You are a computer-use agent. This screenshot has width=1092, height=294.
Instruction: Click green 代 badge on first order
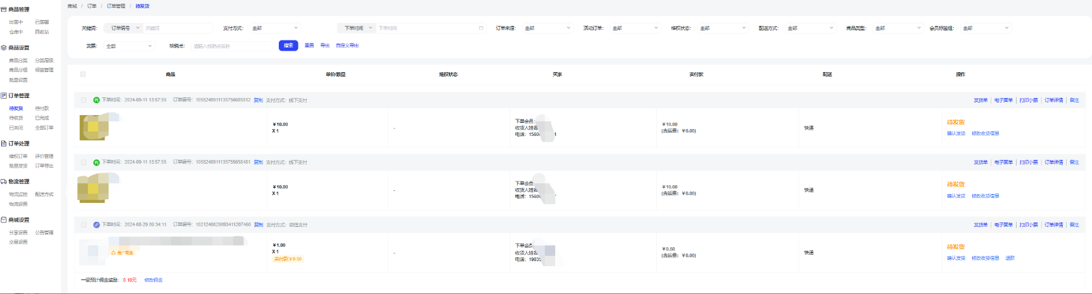(x=96, y=100)
